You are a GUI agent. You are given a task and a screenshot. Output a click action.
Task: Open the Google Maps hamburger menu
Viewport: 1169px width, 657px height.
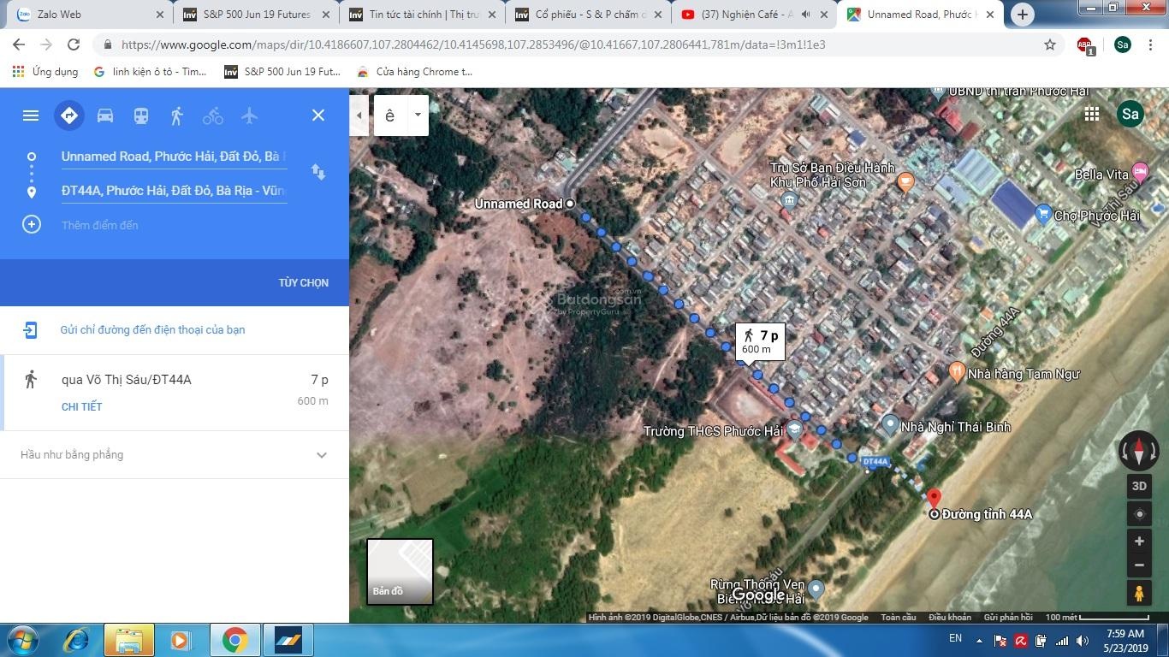point(31,115)
